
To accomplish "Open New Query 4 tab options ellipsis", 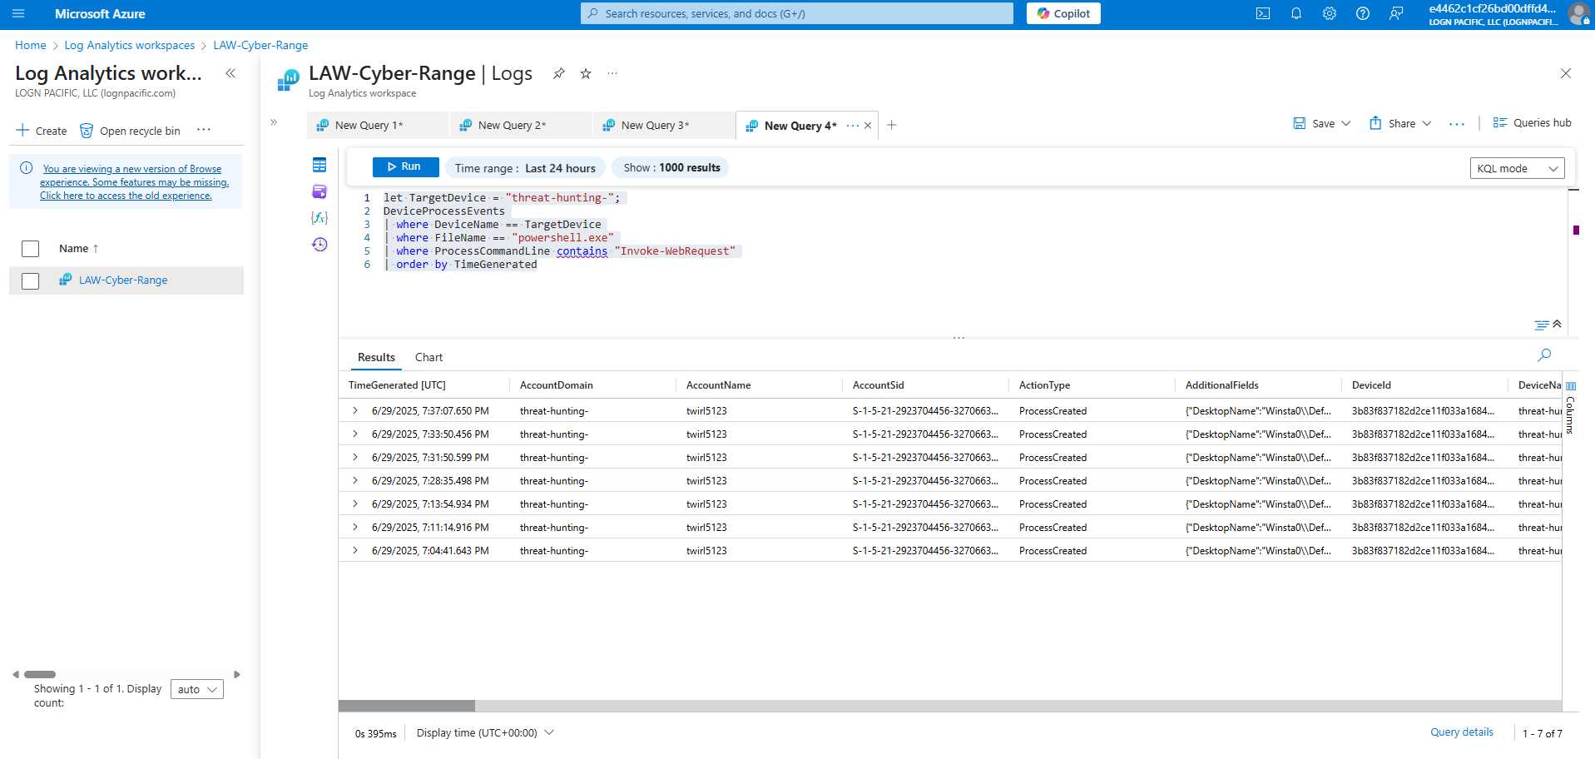I will (853, 126).
